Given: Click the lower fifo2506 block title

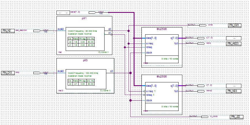Looking at the screenshot, I should 162,77.
